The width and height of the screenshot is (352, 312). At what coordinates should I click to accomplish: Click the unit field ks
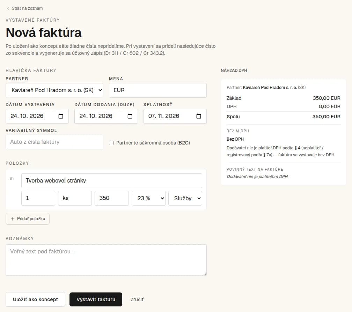pos(75,198)
